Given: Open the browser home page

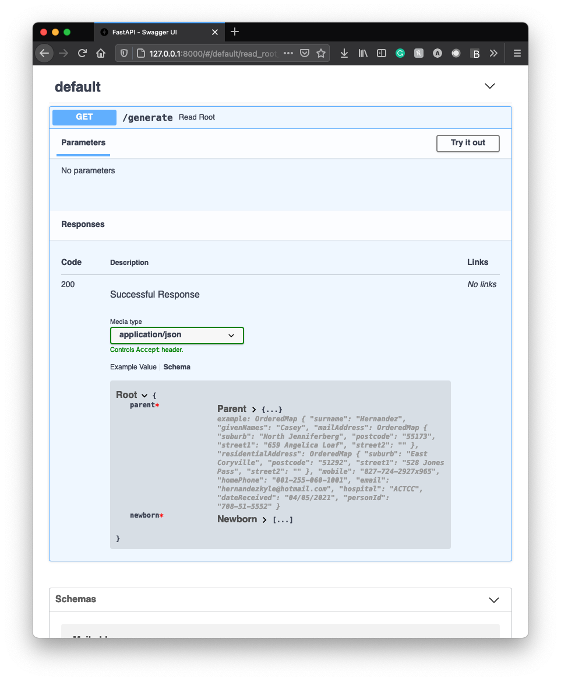Looking at the screenshot, I should (101, 54).
